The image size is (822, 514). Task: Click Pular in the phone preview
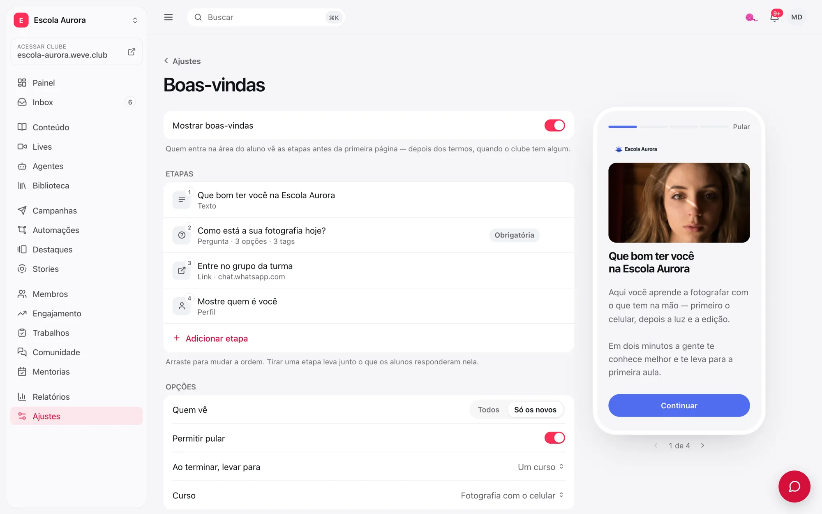pos(741,127)
